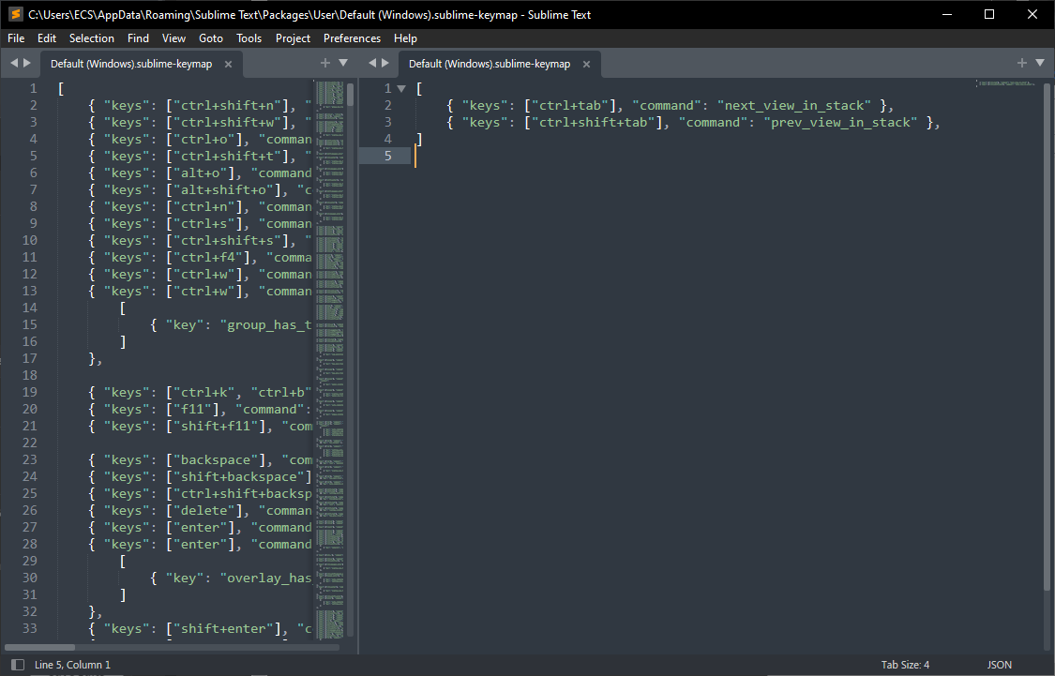Click line number 18 in left pane
The image size is (1055, 676).
30,375
